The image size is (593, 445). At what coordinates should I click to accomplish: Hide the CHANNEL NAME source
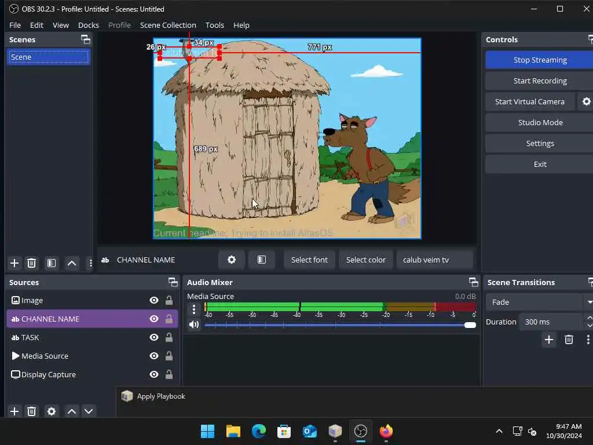154,319
